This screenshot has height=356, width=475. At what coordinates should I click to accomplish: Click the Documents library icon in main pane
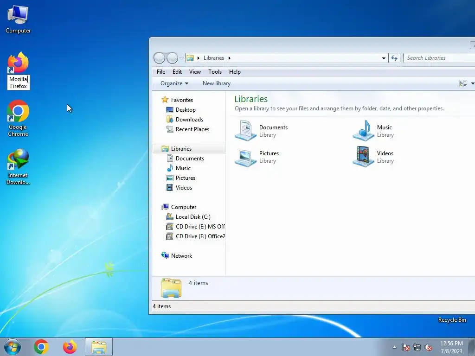(x=246, y=130)
